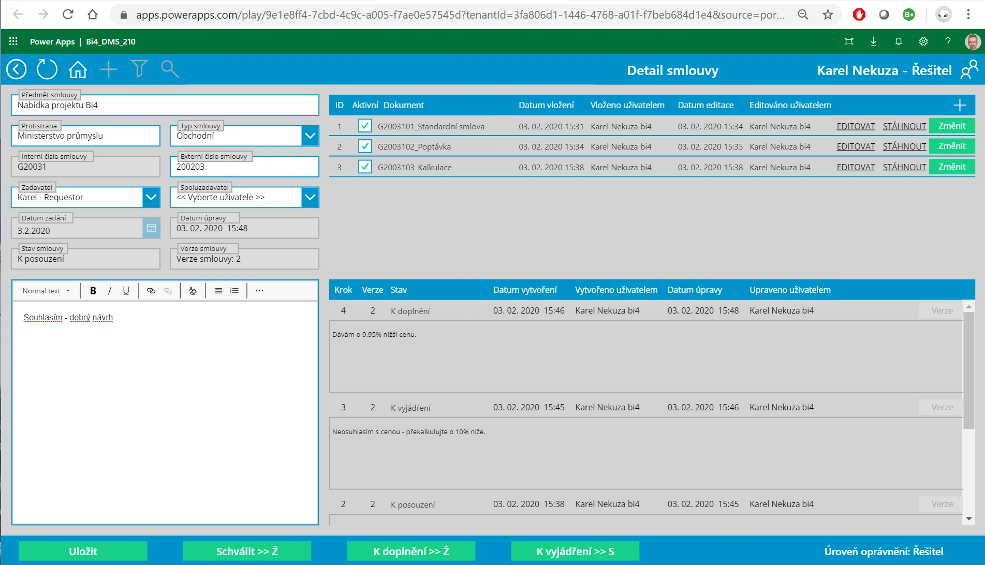Go to the app home screen icon
The width and height of the screenshot is (985, 565).
point(78,69)
